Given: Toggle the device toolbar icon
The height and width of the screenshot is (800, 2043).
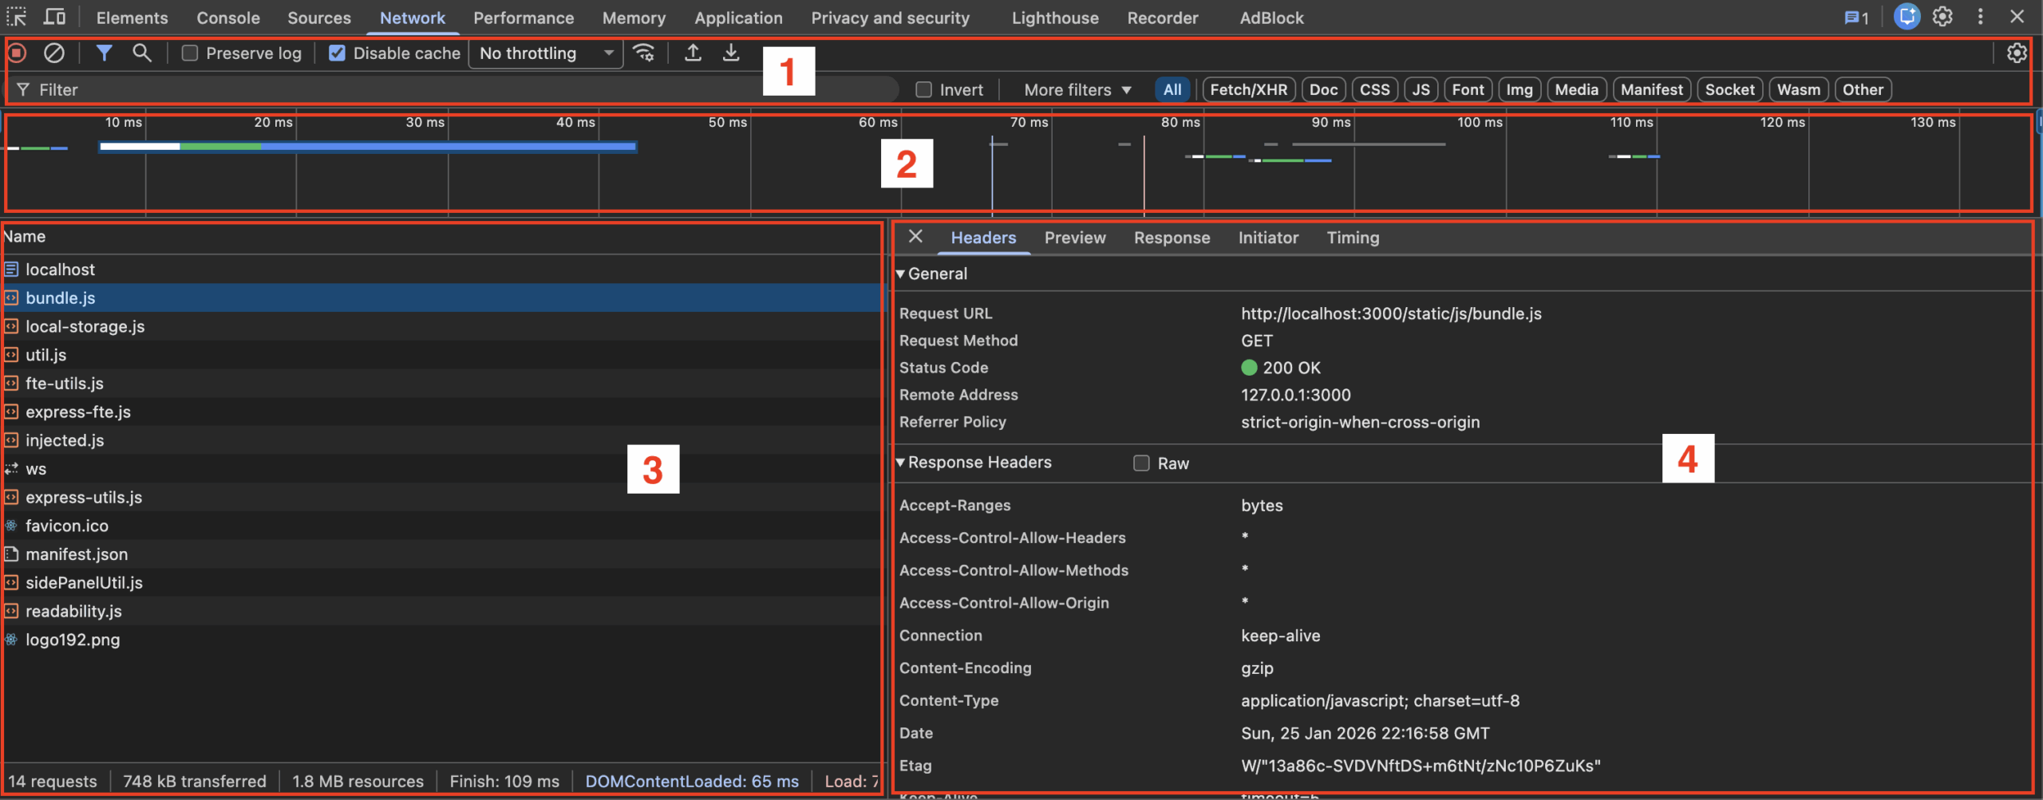Looking at the screenshot, I should (x=55, y=17).
